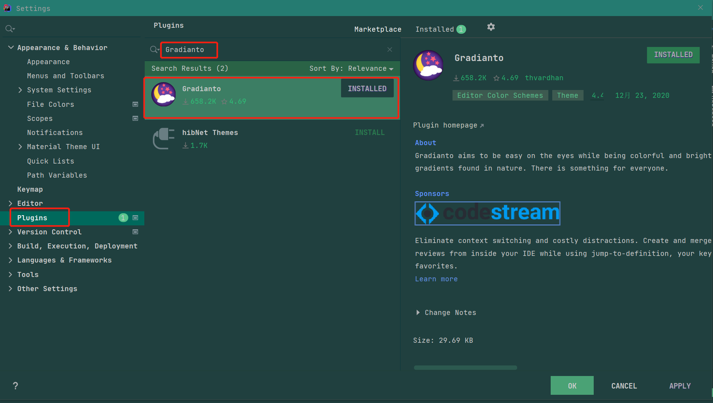This screenshot has width=713, height=403.
Task: Click the settings search magnifier icon
Action: tap(10, 29)
